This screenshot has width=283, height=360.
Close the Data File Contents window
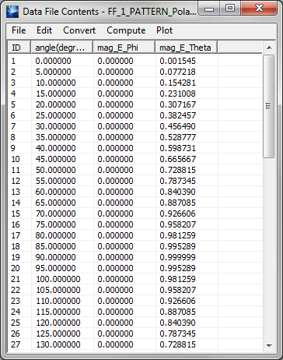click(x=259, y=9)
